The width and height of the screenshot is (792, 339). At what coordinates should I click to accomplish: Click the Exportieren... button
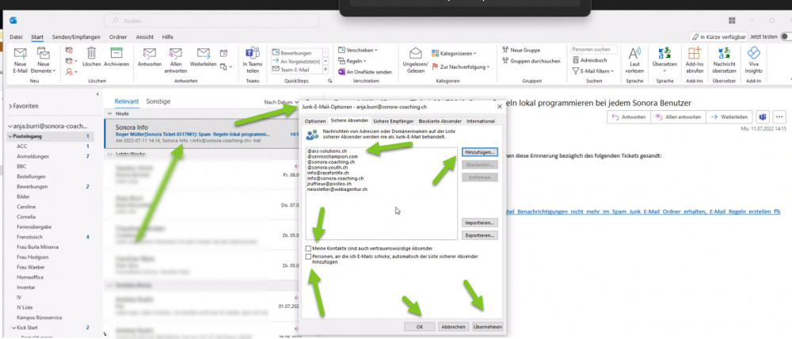point(479,235)
